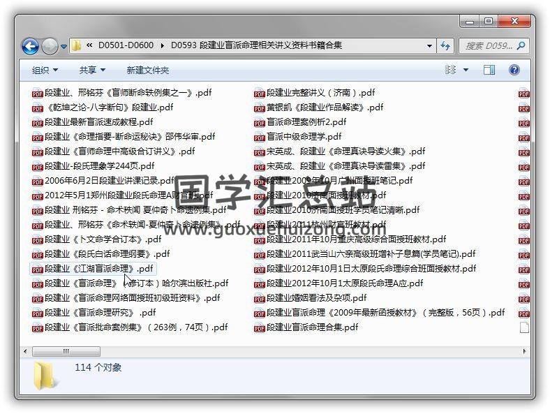Select file 段建业2010济南面授班学员笔记清晰.pdf
Viewport: 550px width, 414px height.
[336, 210]
